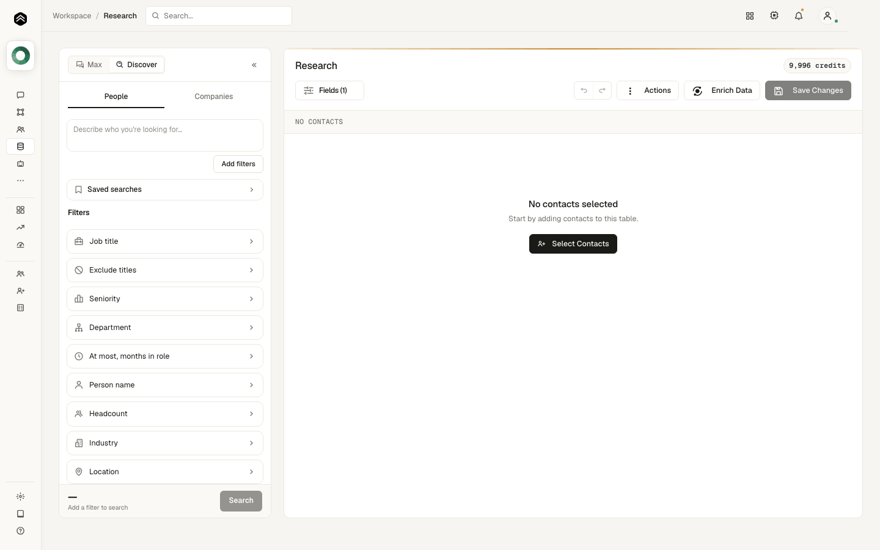
Task: Open the help question mark icon
Action: pyautogui.click(x=20, y=531)
